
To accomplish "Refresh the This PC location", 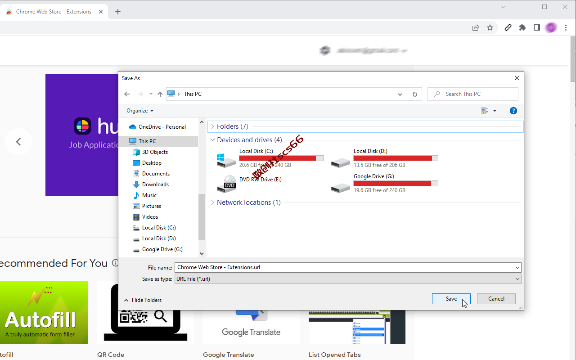I will [414, 94].
